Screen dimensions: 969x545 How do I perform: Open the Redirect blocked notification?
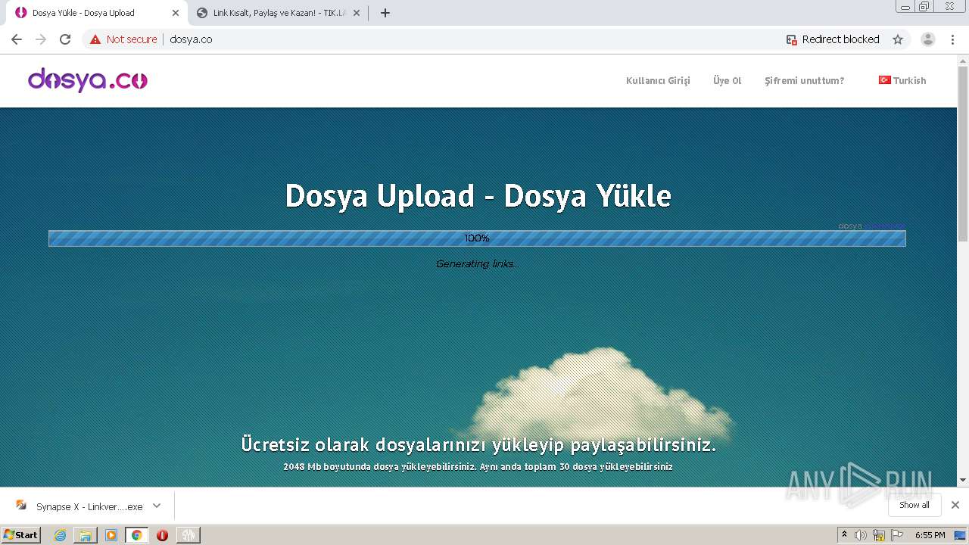click(x=833, y=39)
